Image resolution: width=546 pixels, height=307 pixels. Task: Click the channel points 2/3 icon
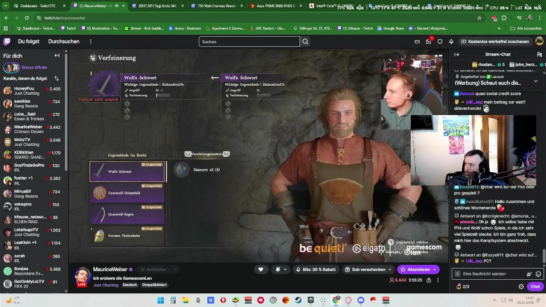click(463, 287)
